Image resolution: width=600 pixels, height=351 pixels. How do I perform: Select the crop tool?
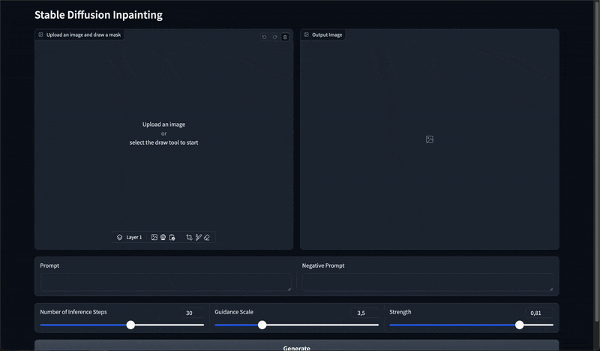(x=189, y=237)
